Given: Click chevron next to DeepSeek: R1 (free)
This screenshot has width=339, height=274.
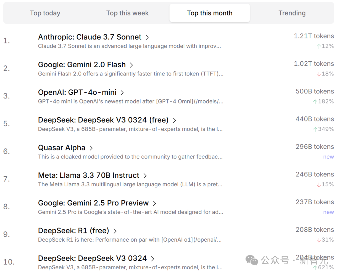Looking at the screenshot, I should pos(115,231).
